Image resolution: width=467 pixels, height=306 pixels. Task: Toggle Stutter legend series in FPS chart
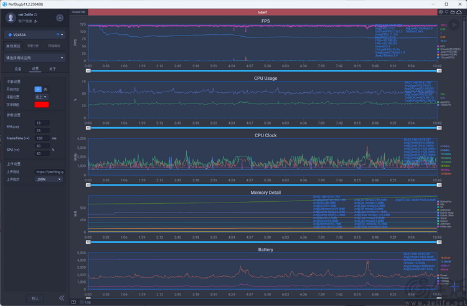[x=446, y=54]
